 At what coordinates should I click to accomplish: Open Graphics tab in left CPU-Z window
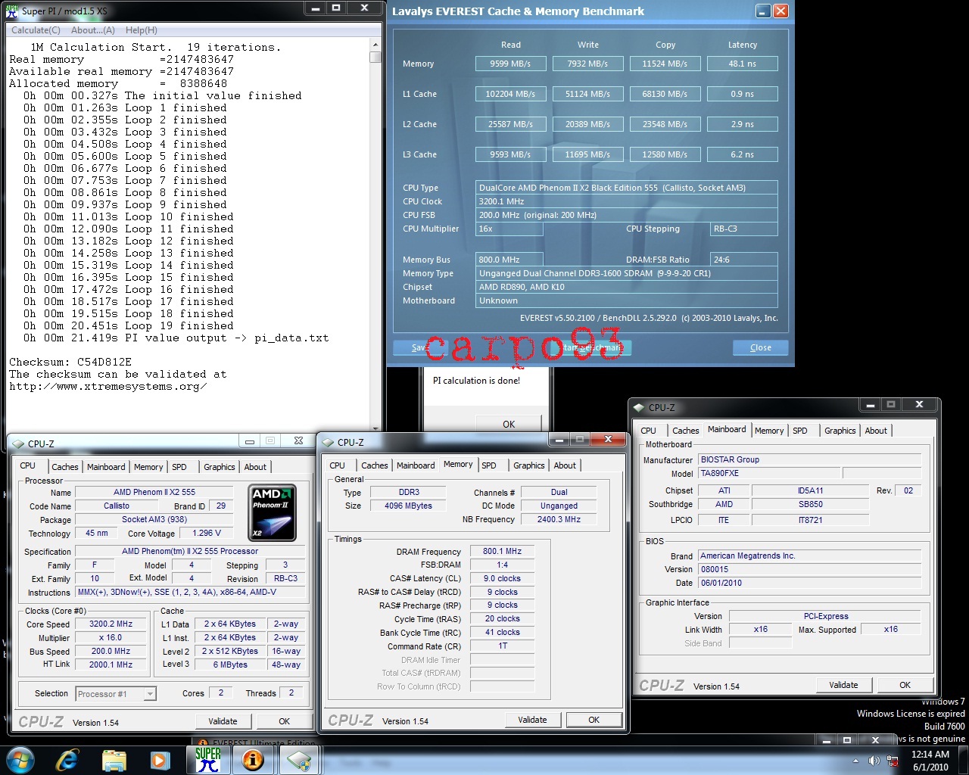(x=220, y=467)
